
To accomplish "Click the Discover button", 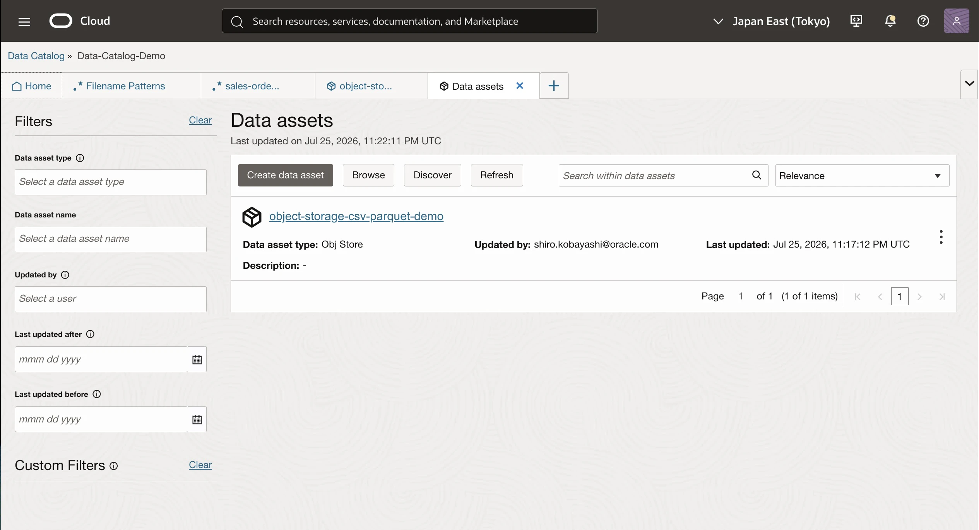I will [432, 175].
